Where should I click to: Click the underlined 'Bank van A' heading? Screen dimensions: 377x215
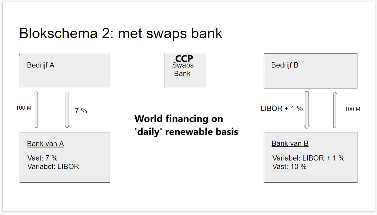(45, 144)
